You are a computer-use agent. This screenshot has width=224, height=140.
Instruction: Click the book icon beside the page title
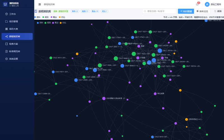(x=36, y=11)
